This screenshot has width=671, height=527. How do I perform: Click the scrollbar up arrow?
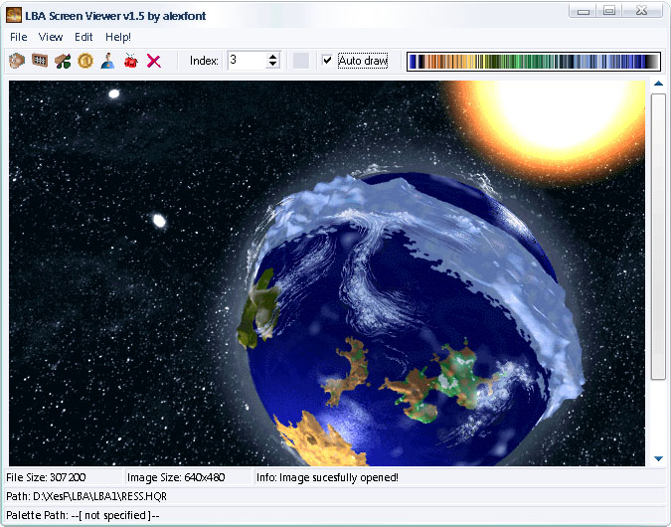point(659,84)
